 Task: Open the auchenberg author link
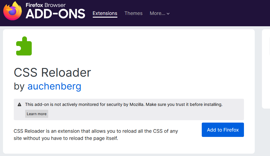(x=54, y=86)
